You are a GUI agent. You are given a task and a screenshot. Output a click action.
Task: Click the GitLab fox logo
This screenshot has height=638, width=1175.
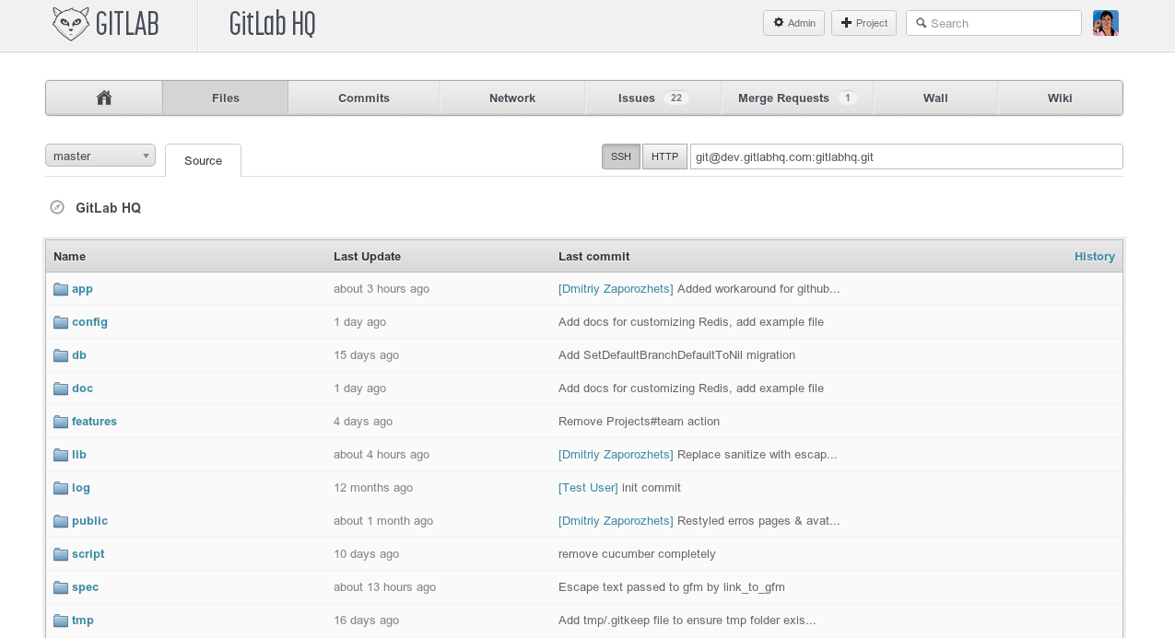click(71, 24)
